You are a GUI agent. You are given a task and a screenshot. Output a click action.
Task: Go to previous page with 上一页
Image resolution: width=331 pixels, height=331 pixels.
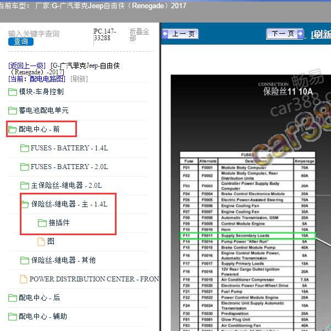click(180, 34)
